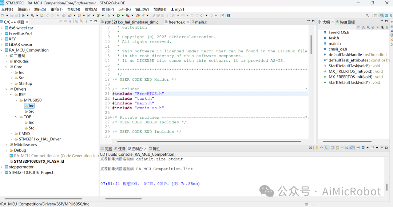Click the editor vertical scrollbar
Viewport: 393px width, 207px height.
[311, 45]
